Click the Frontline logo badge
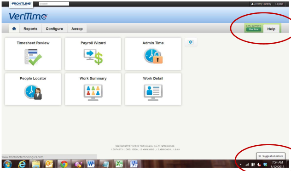This screenshot has height=171, width=291. (21, 4)
